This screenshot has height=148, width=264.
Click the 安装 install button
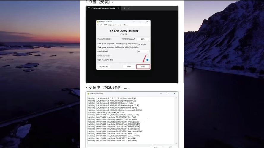coord(143,67)
